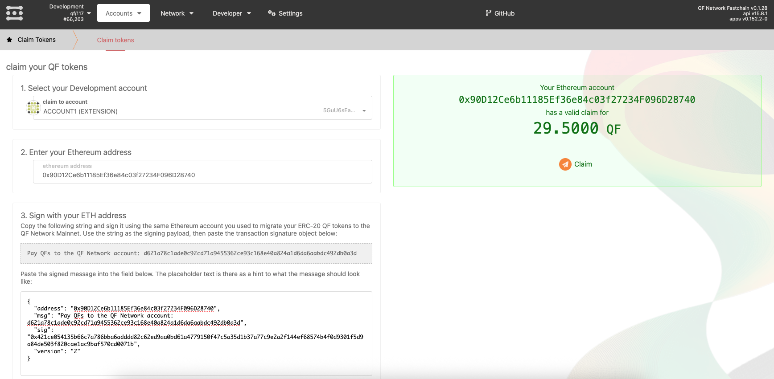Click the QF Network Fastchain version info
Screen dimensions: 774x379
(732, 13)
